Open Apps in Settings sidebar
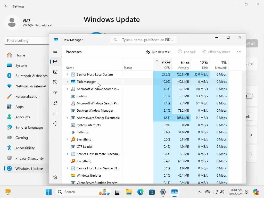This screenshot has height=198, width=264. [27, 107]
